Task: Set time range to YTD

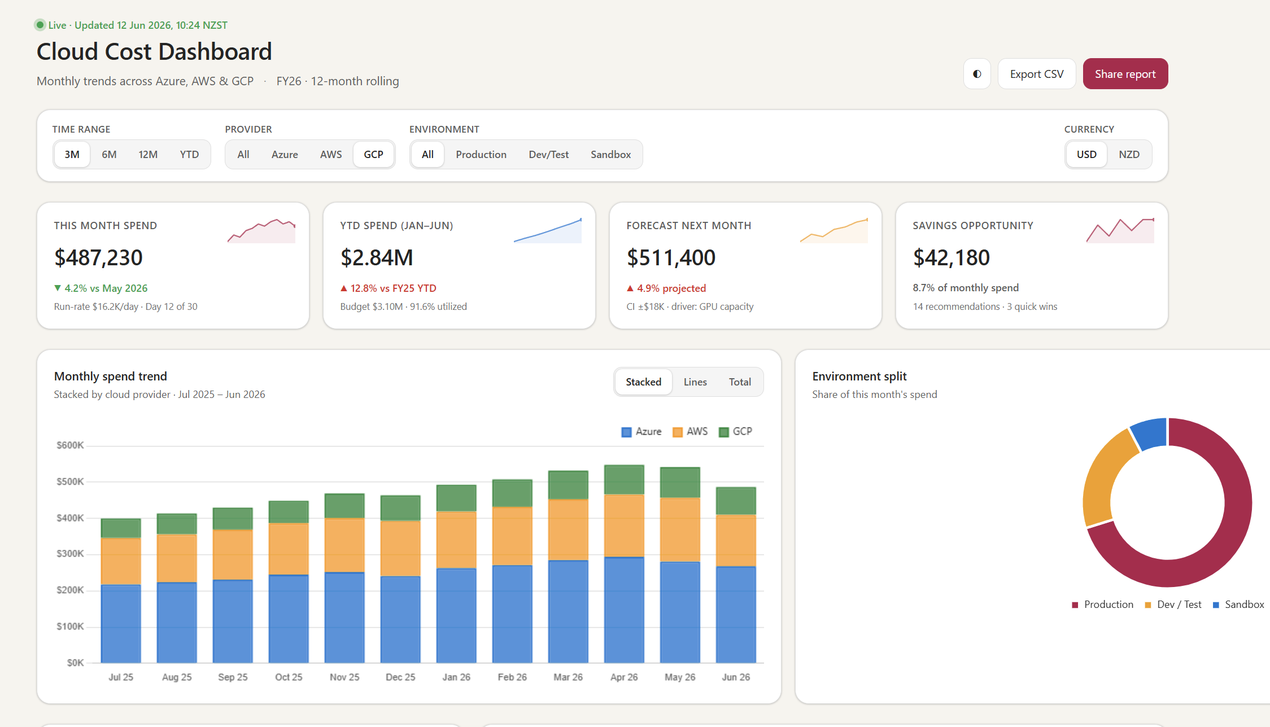Action: pyautogui.click(x=189, y=155)
